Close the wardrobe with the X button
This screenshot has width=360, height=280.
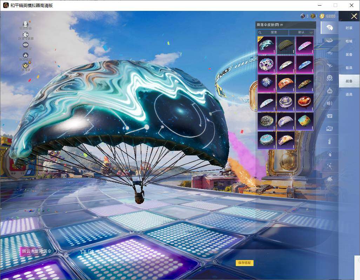click(354, 16)
